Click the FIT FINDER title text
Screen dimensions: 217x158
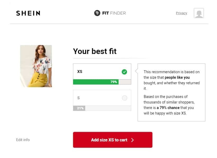click(x=114, y=13)
